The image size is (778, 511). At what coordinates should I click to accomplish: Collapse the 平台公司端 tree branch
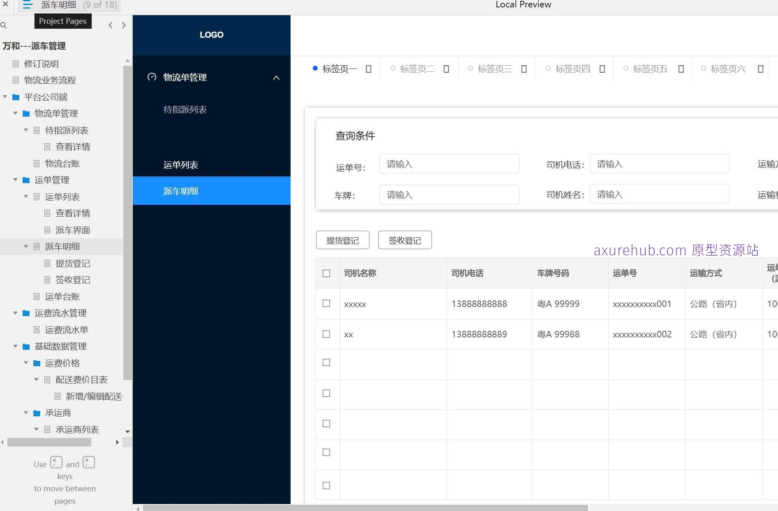(x=5, y=97)
